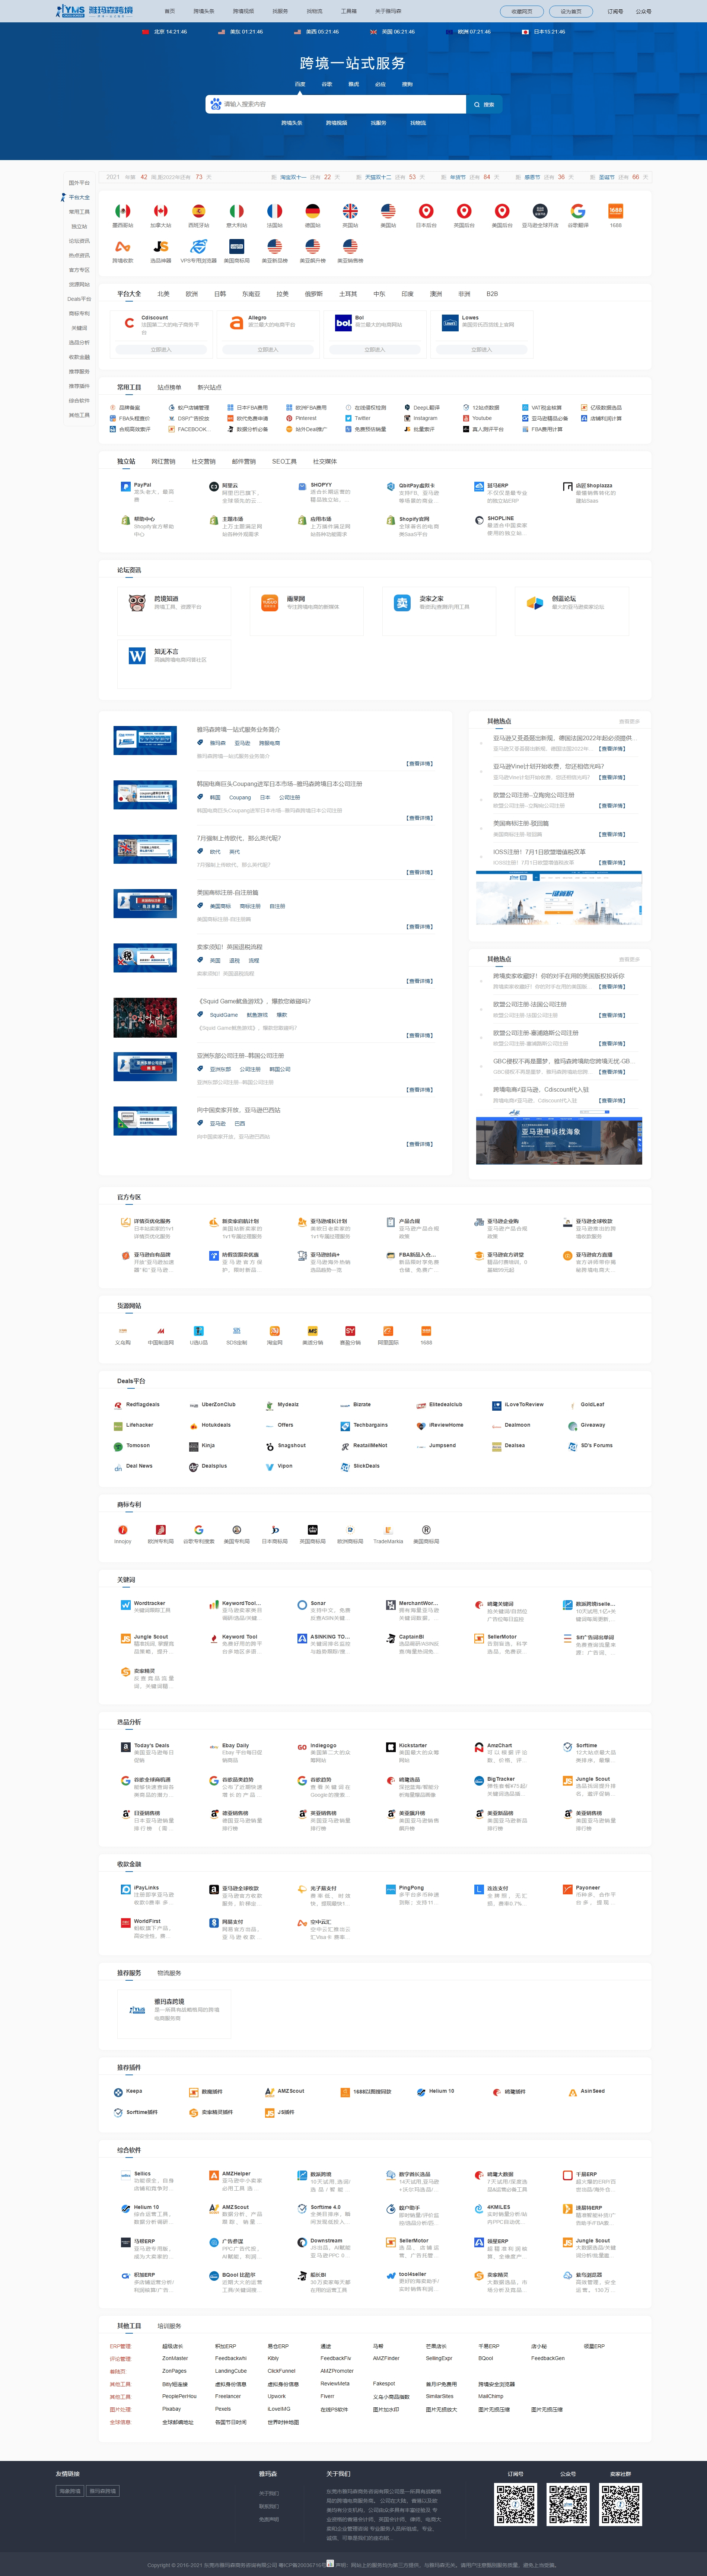Select the SEO工具 tab
The height and width of the screenshot is (2576, 707).
pos(284,462)
